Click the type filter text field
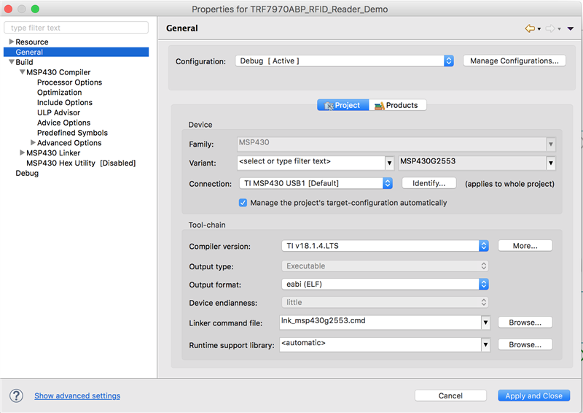This screenshot has height=413, width=583. (76, 28)
